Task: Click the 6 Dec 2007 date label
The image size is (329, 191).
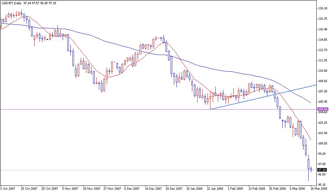Action: pyautogui.click(x=132, y=188)
